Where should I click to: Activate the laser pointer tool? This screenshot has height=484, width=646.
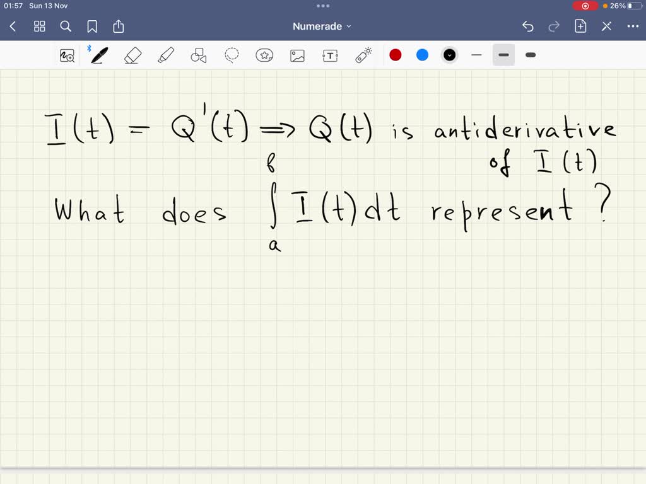[363, 55]
